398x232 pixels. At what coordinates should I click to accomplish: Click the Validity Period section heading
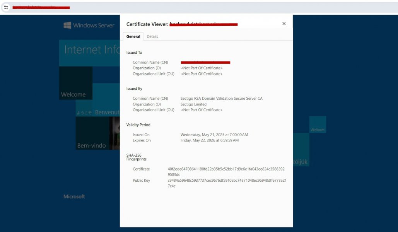point(138,125)
